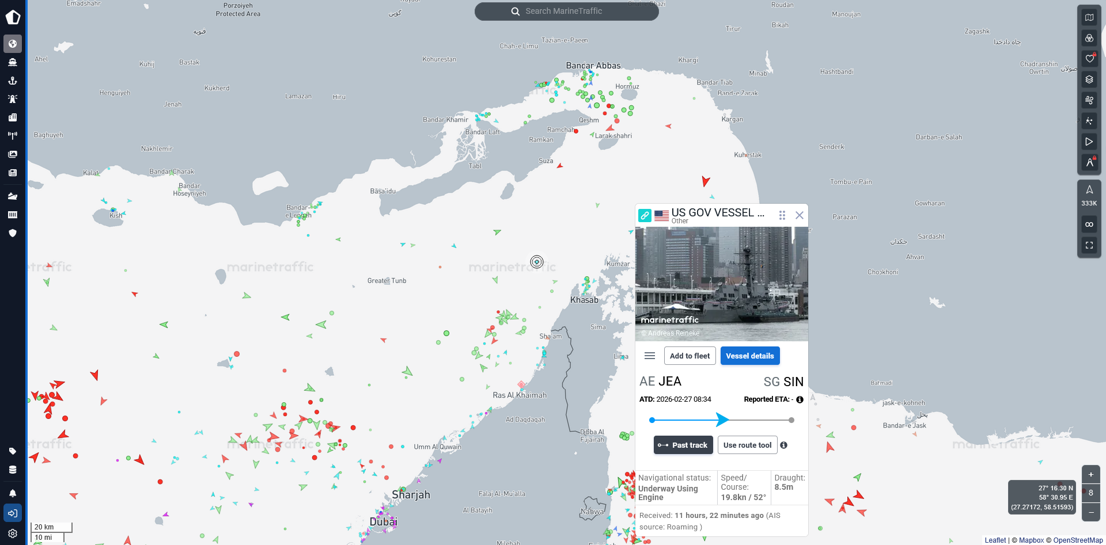The height and width of the screenshot is (545, 1106).
Task: Open the locked measure compass tool
Action: click(1089, 162)
